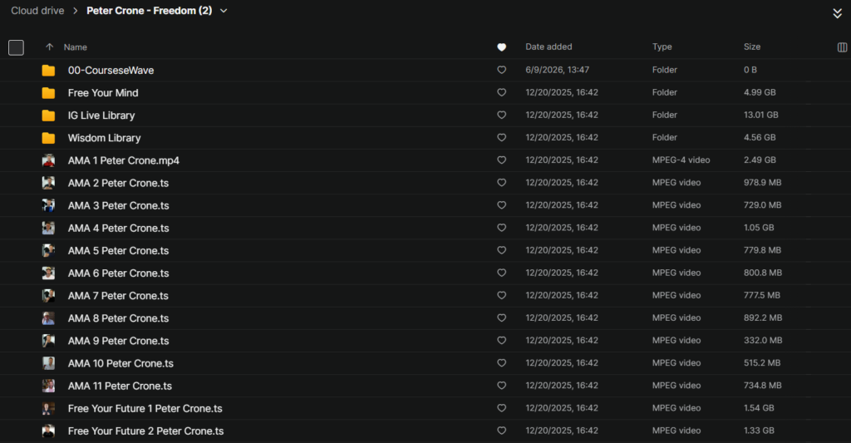Screen dimensions: 851x443
Task: Open the 00-CourseseWave folder icon
Action: tap(48, 70)
